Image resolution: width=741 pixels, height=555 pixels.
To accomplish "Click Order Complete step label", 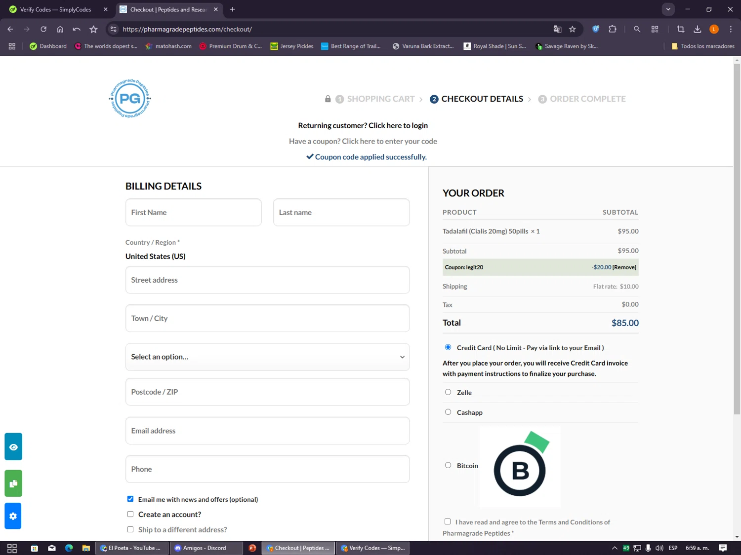I will click(587, 99).
